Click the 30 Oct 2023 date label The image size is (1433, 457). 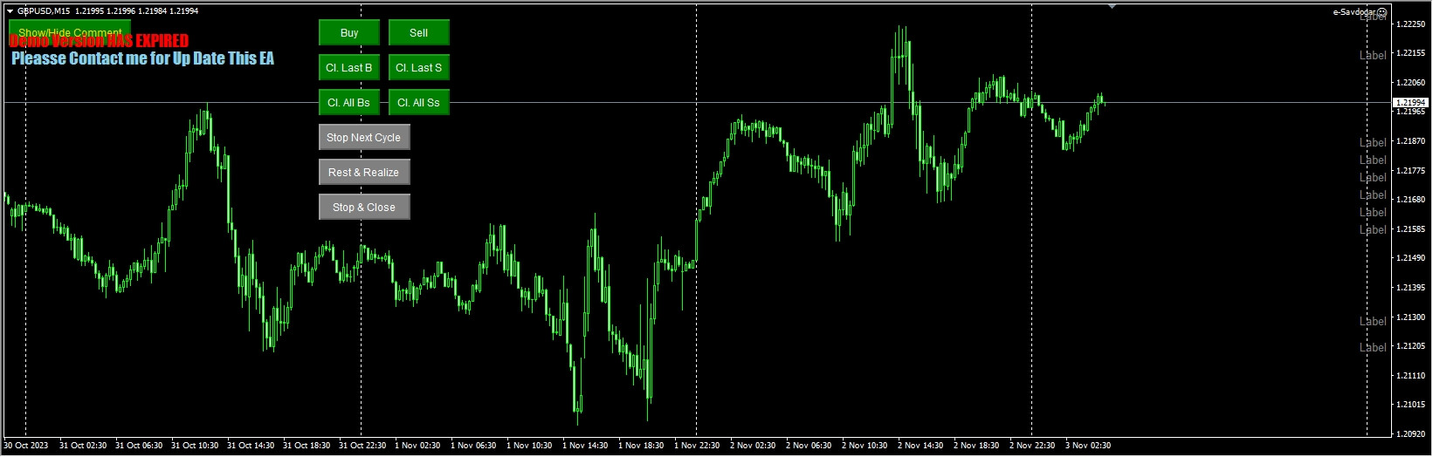pyautogui.click(x=27, y=446)
